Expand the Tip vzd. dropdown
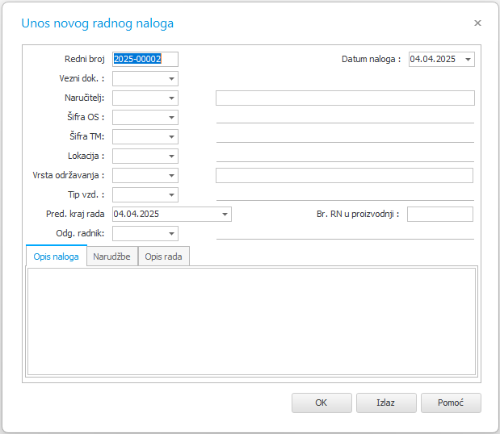Viewport: 500px width, 434px height. (x=171, y=195)
